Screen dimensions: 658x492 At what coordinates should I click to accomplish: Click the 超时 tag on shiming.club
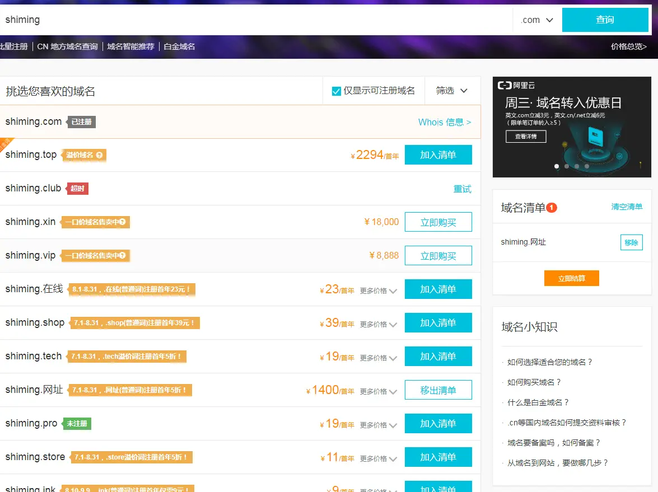(x=77, y=189)
